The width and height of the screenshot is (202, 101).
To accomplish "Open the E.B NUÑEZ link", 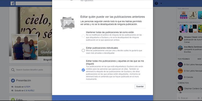I will [29, 91].
